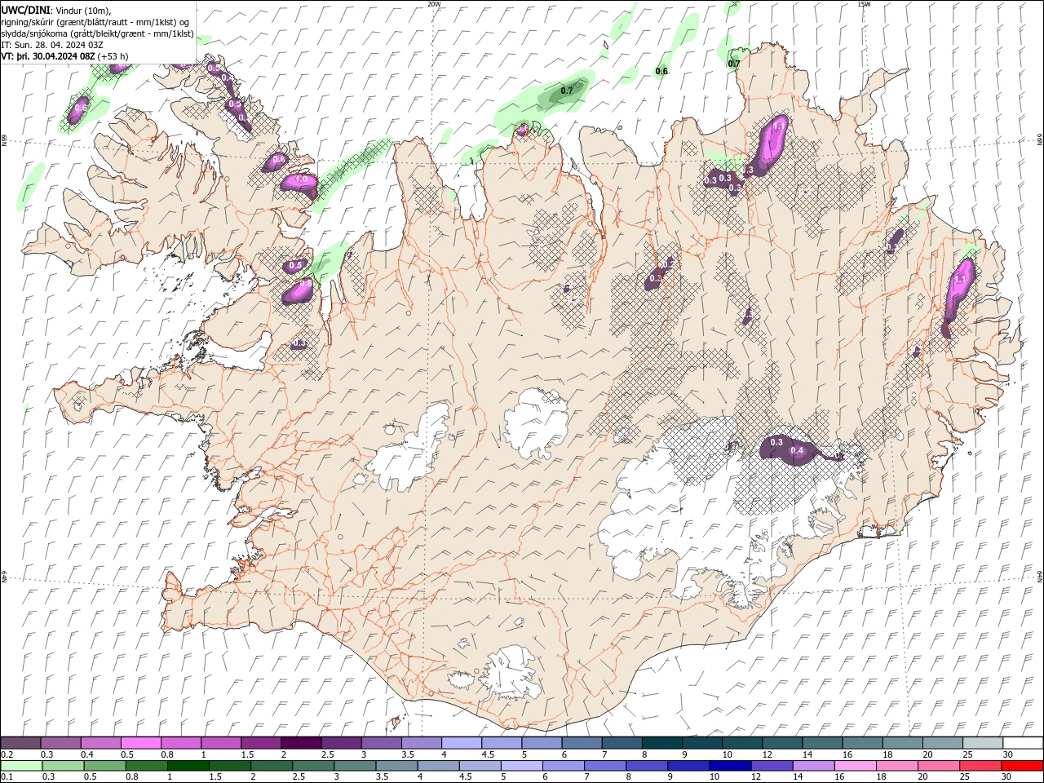The image size is (1044, 783).
Task: Select the dark teal 8 snow legend swatch
Action: click(662, 743)
